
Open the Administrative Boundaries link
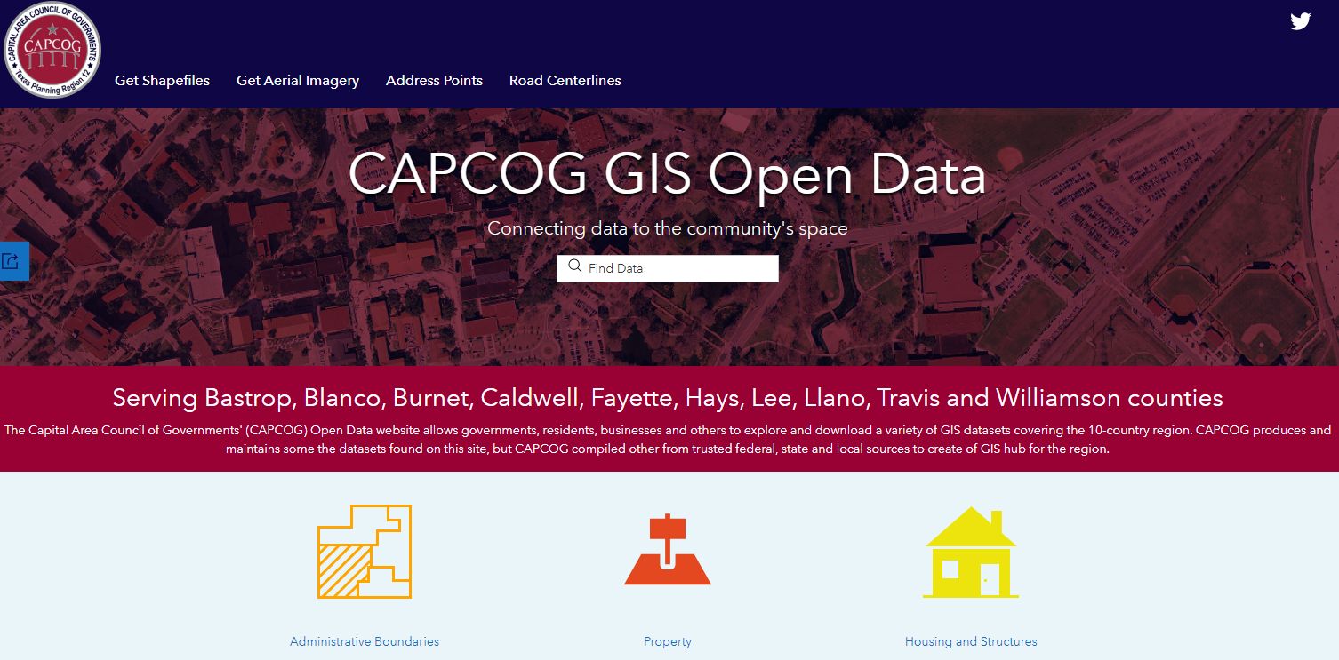tap(365, 641)
